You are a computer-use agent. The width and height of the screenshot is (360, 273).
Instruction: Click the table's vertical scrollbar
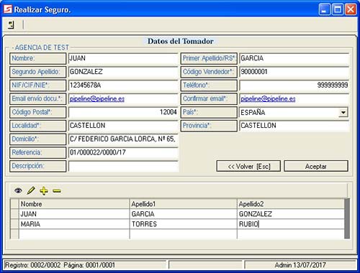coord(347,218)
